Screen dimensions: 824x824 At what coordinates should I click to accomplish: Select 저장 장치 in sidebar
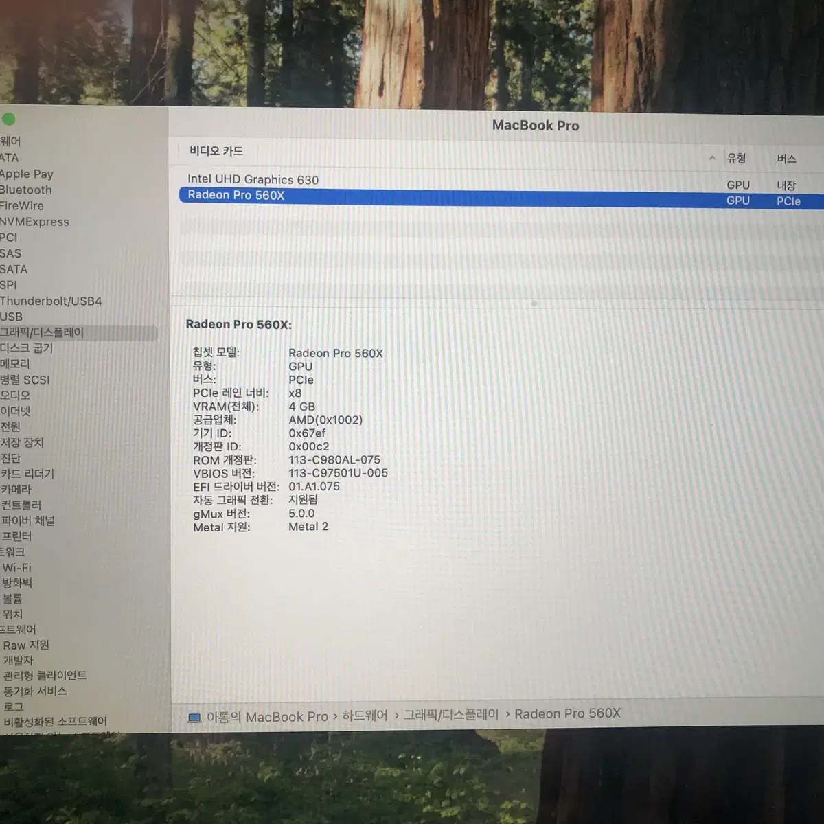(22, 443)
